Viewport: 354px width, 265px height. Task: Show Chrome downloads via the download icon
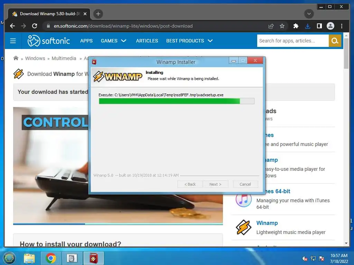307,26
